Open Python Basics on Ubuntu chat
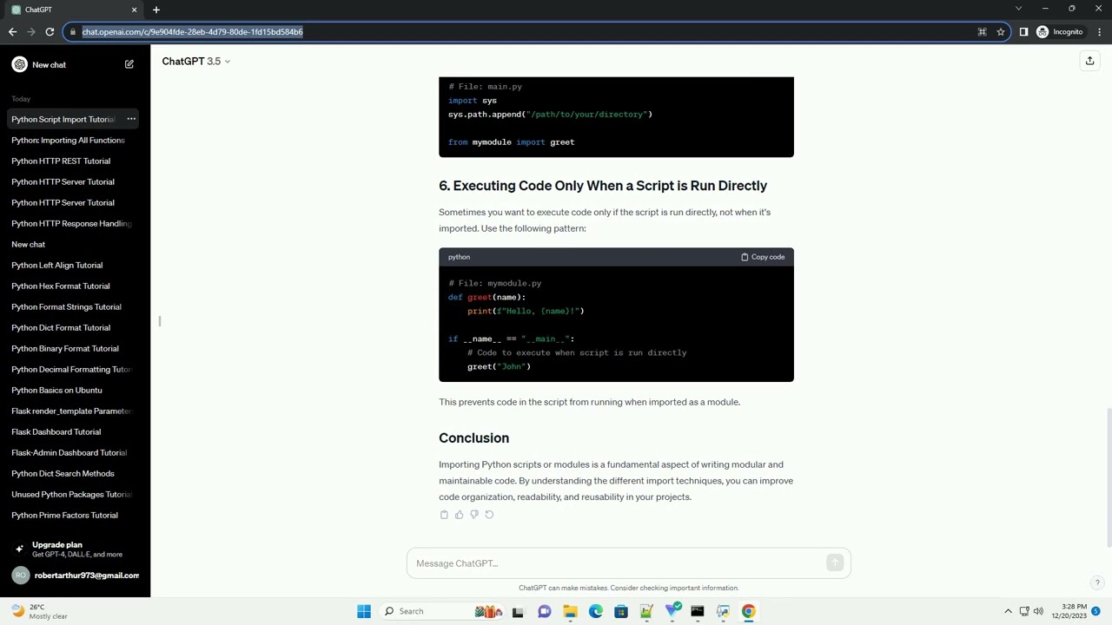The image size is (1112, 625). [x=56, y=390]
